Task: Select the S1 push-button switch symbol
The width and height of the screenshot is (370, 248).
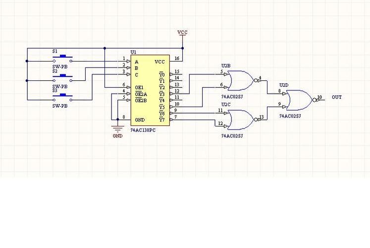Action: point(62,59)
